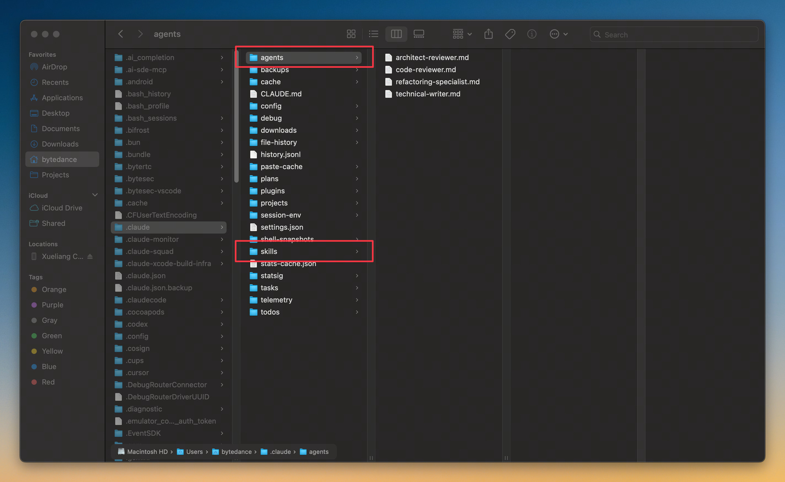Switch to list view
This screenshot has height=482, width=785.
pos(373,34)
